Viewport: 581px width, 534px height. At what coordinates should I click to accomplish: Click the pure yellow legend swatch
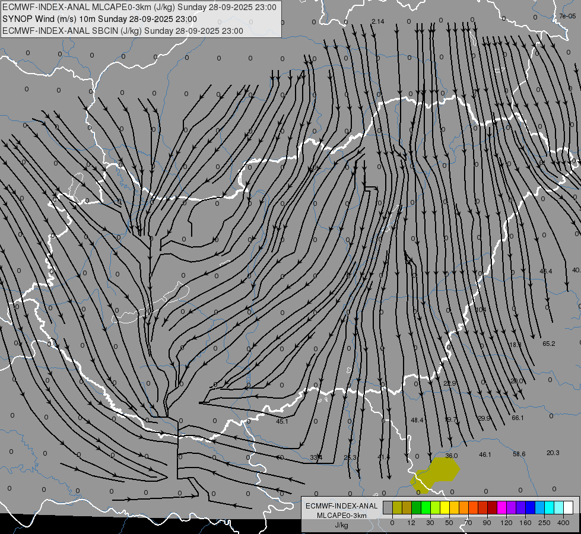point(445,507)
